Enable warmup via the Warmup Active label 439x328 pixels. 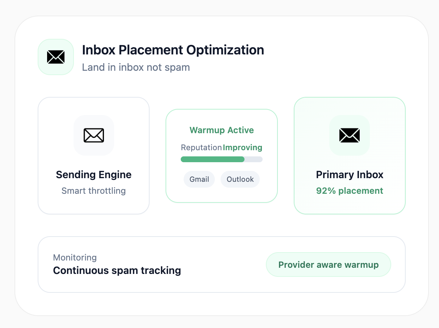221,130
